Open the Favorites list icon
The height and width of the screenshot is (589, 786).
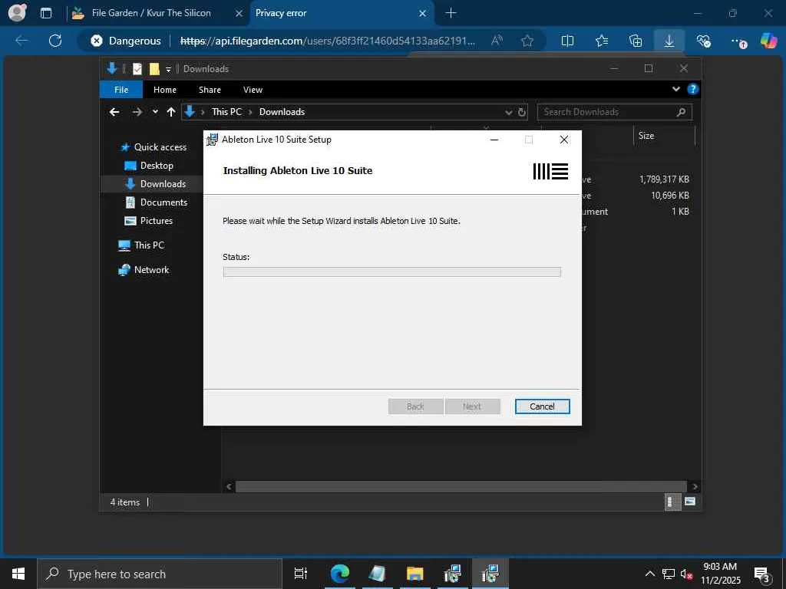[602, 41]
